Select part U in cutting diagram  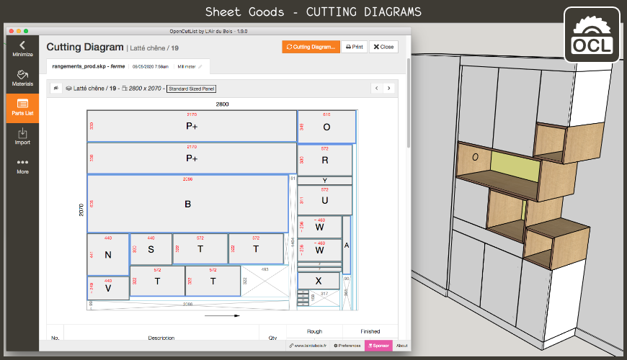[325, 201]
